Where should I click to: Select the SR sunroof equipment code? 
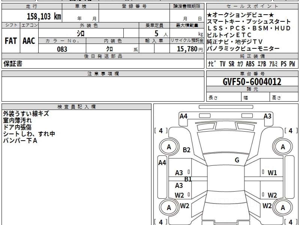pos(231,64)
